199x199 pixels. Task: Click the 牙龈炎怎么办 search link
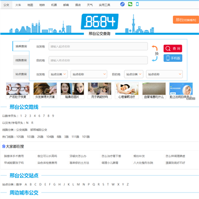tap(78, 156)
